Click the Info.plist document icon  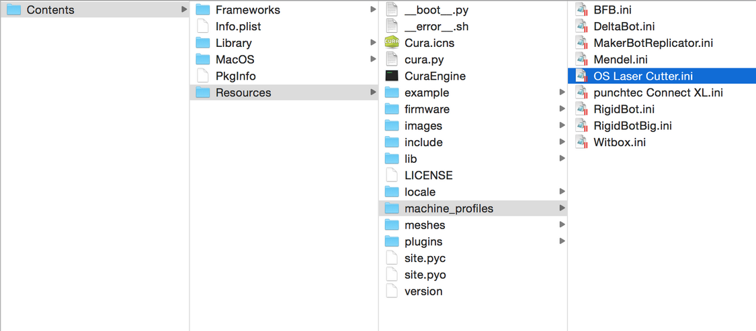[203, 27]
